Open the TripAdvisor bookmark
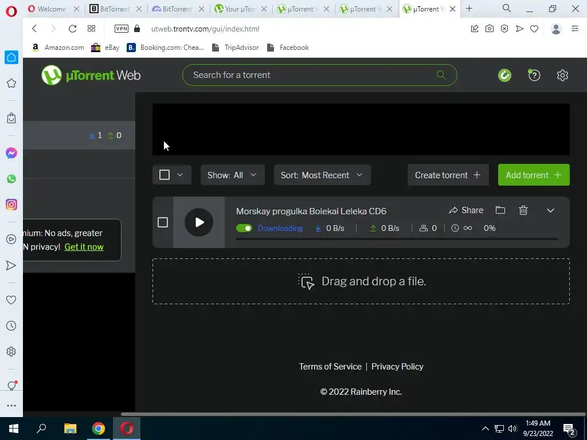The image size is (587, 440). click(236, 48)
